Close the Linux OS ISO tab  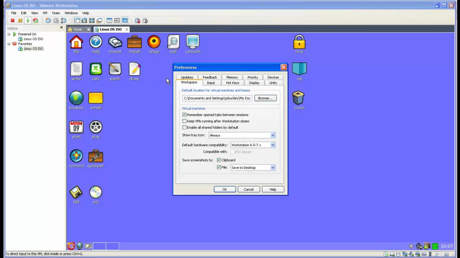coord(127,29)
